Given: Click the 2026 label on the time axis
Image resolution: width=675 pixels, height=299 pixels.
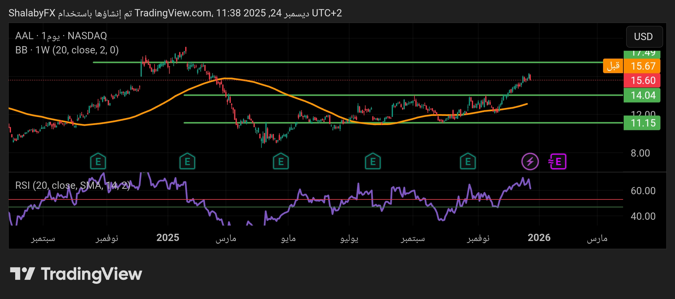Looking at the screenshot, I should [x=539, y=238].
